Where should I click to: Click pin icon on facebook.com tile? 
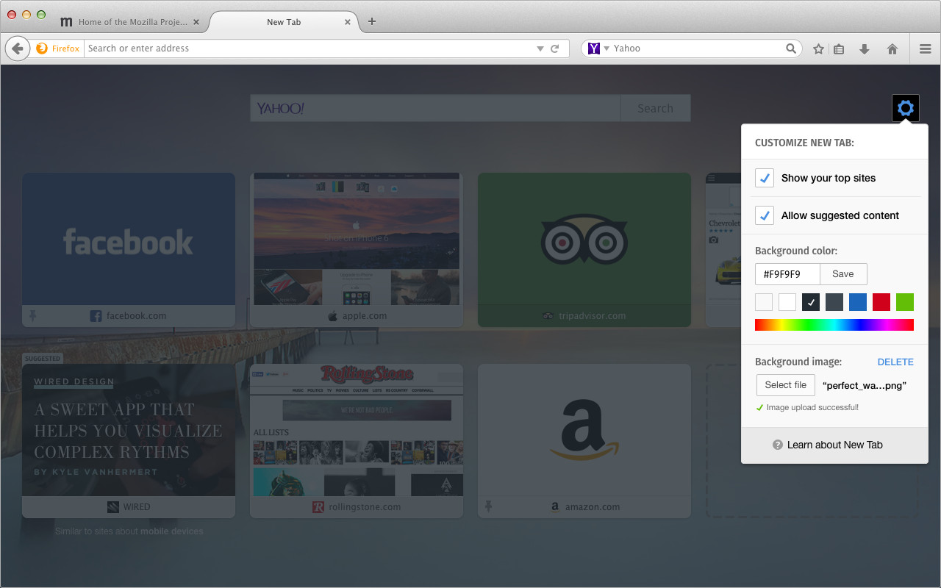tap(32, 315)
